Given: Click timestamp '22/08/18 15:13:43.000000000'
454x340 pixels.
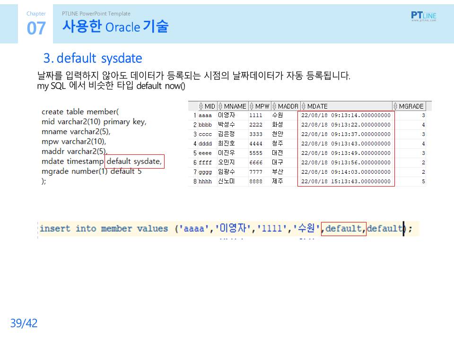Looking at the screenshot, I should click(346, 181).
